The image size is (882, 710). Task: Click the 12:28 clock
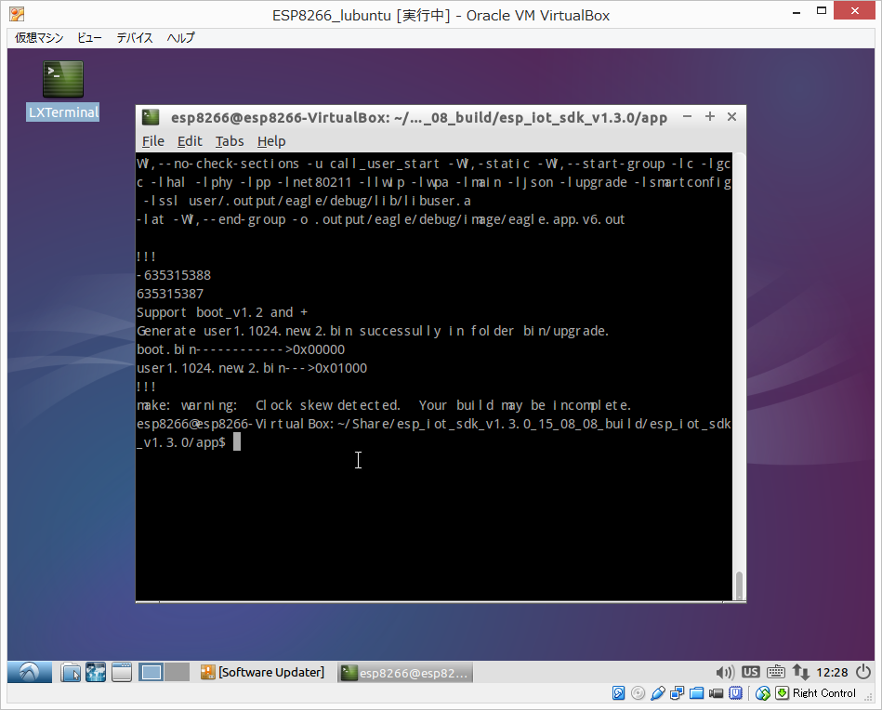coord(832,672)
